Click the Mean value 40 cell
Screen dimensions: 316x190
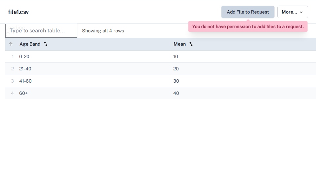point(176,93)
